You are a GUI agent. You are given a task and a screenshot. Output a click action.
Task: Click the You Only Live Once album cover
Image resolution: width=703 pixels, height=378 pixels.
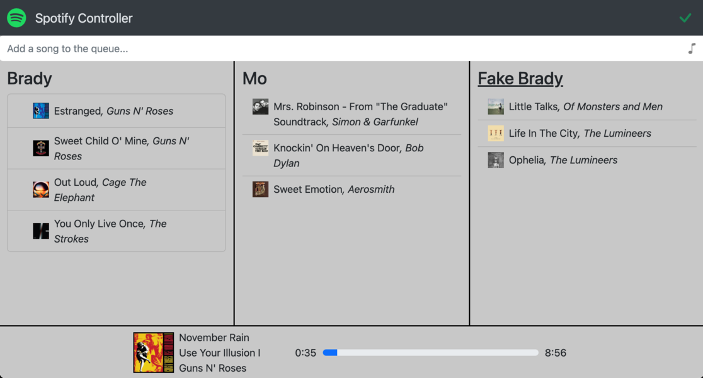[x=41, y=231]
